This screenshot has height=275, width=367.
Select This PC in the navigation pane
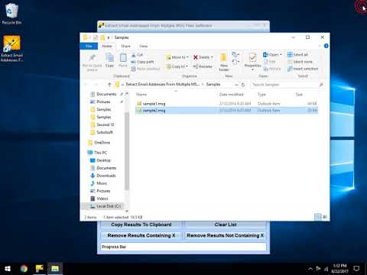coord(97,153)
